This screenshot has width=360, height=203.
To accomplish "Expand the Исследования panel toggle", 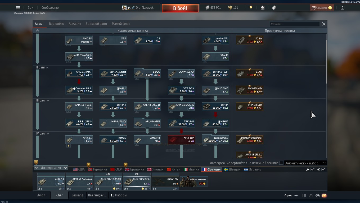I will [x=51, y=168].
